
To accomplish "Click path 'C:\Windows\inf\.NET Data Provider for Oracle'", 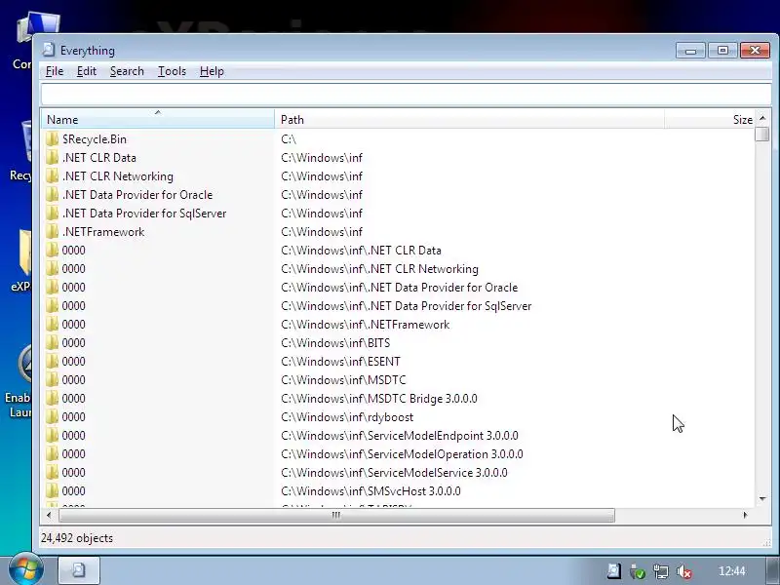I will click(400, 287).
